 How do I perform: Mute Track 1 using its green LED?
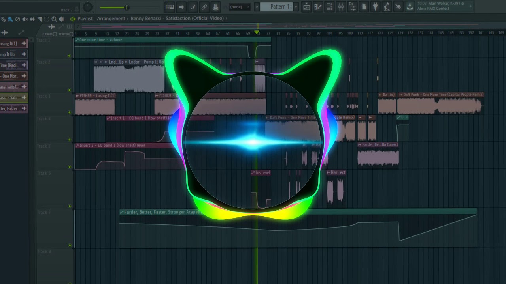pyautogui.click(x=69, y=56)
